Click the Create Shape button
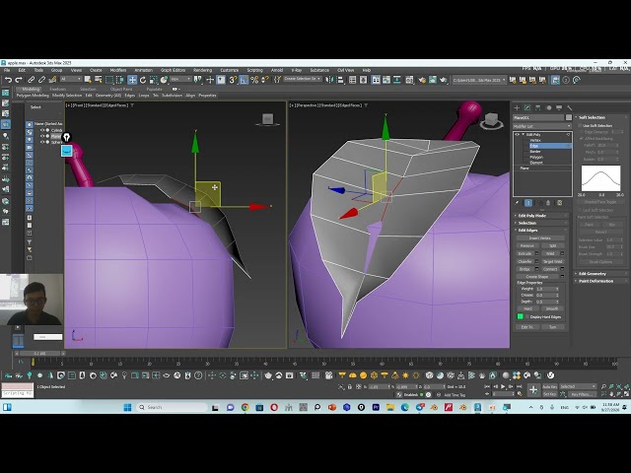This screenshot has width=631, height=473. pos(537,277)
